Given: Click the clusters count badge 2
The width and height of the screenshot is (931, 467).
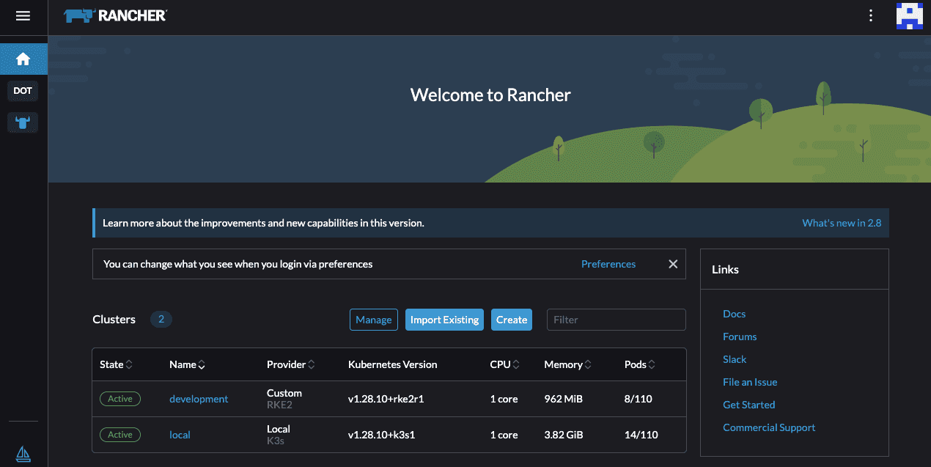Looking at the screenshot, I should click(161, 320).
